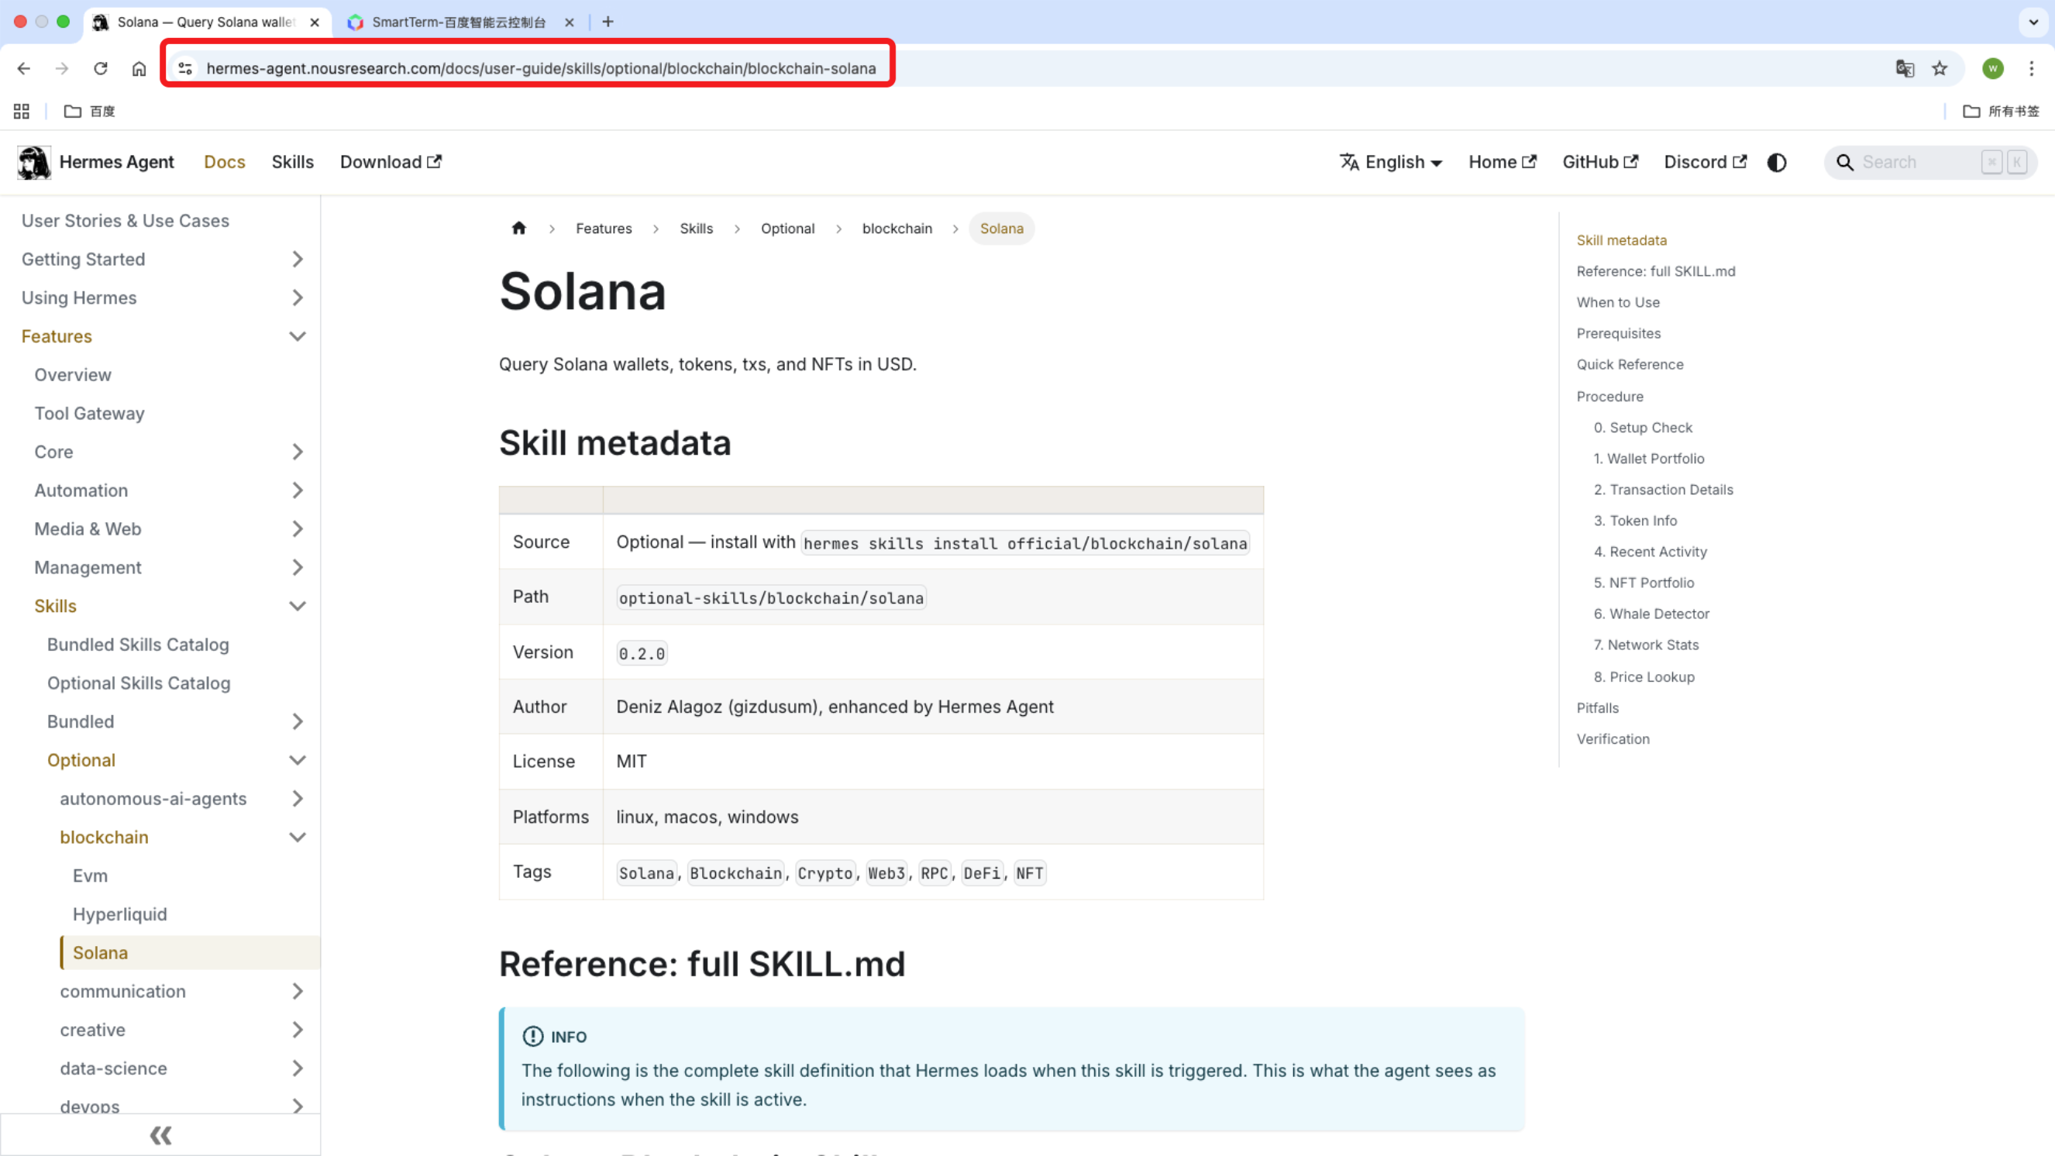Open the Discord external link
The width and height of the screenshot is (2055, 1156).
pos(1706,162)
